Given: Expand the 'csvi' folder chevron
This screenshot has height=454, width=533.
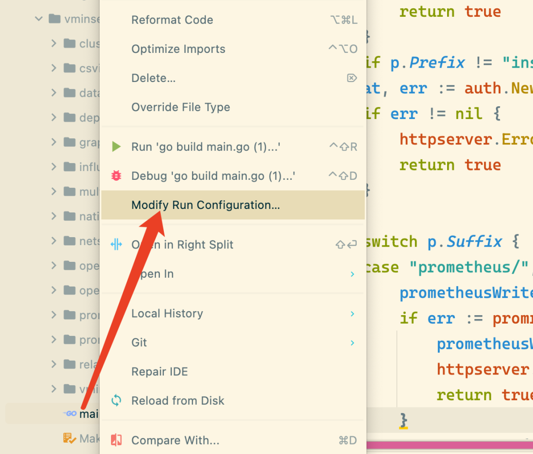Looking at the screenshot, I should pos(54,68).
